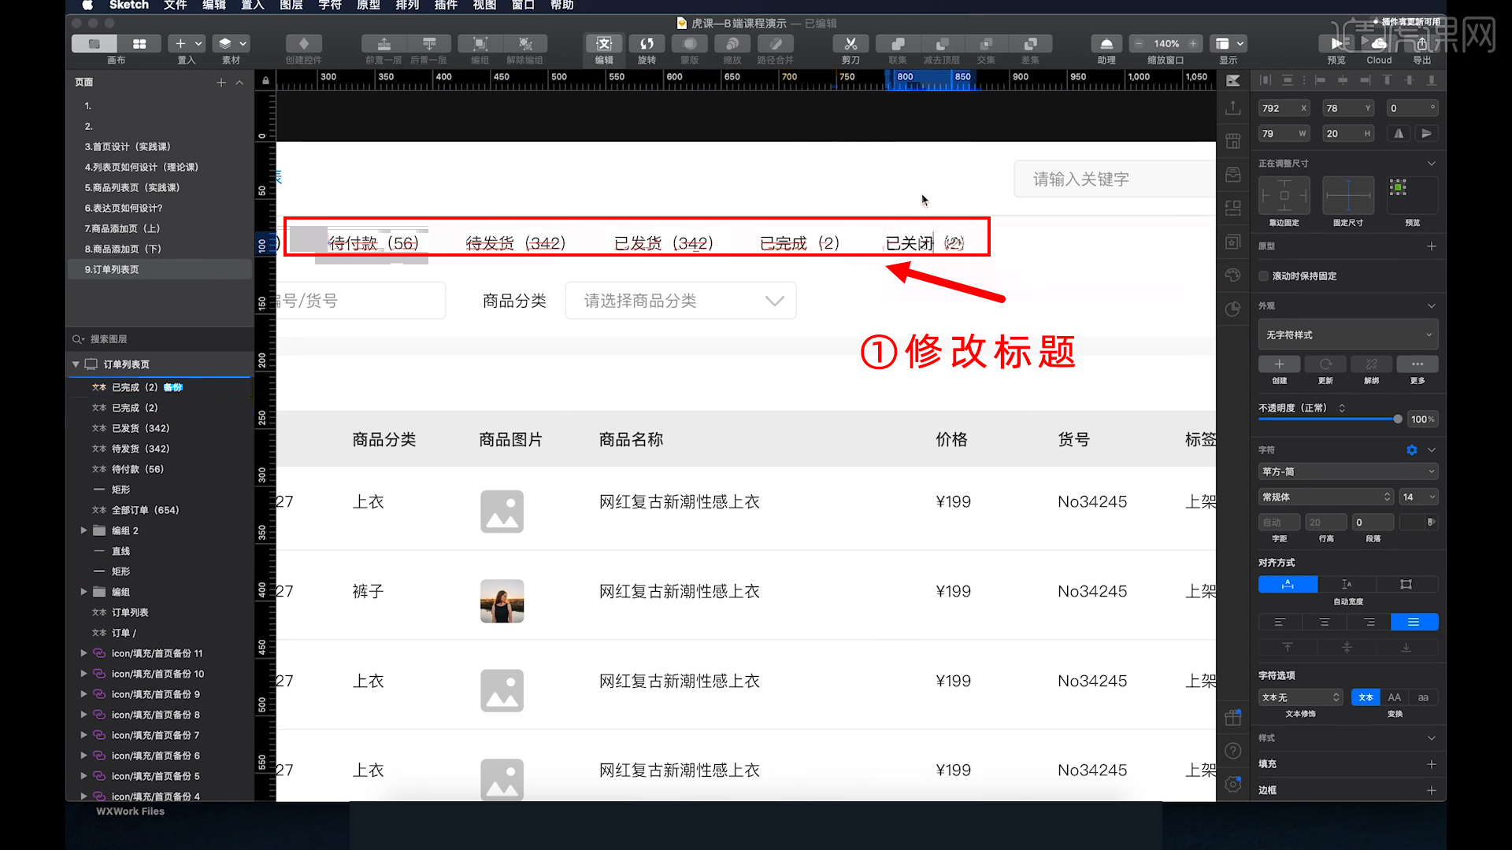Toggle the 编辑 edit tool

(x=604, y=44)
